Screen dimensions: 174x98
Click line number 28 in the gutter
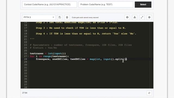click(x=26, y=59)
